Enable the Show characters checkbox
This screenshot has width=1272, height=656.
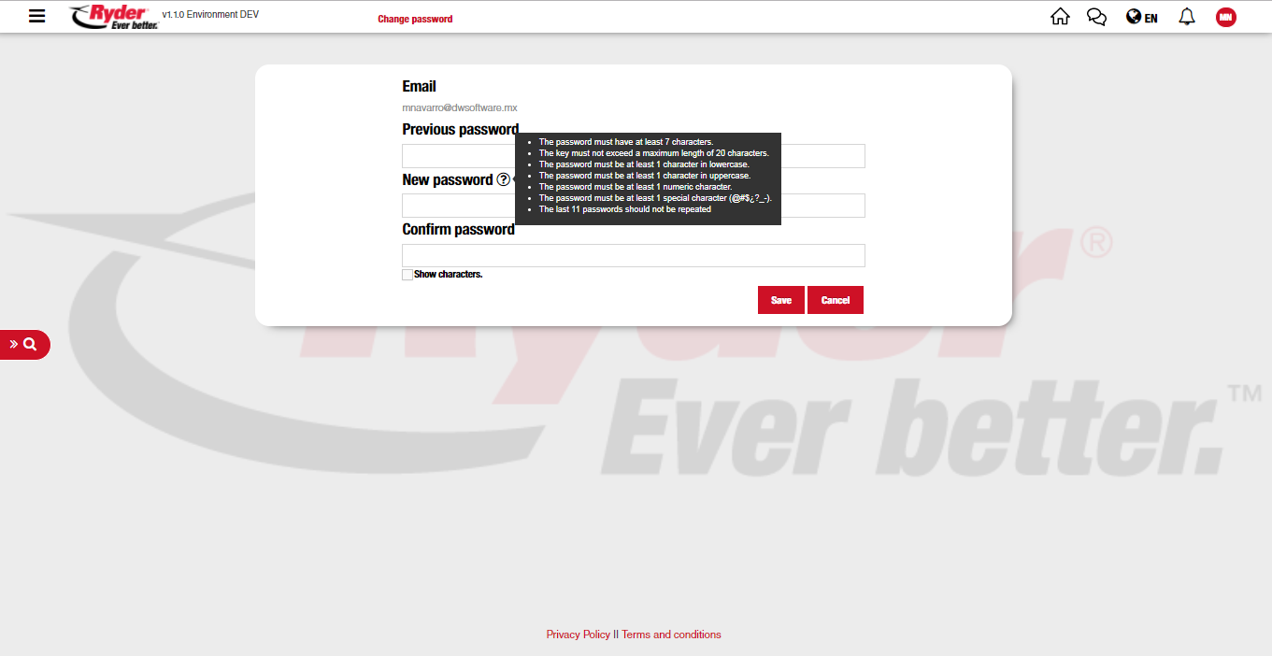[x=407, y=275]
